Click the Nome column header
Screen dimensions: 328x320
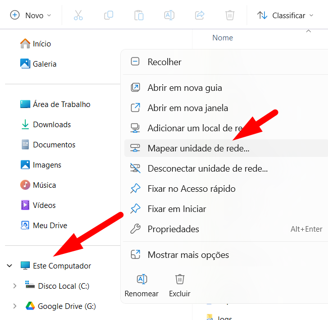click(x=222, y=38)
